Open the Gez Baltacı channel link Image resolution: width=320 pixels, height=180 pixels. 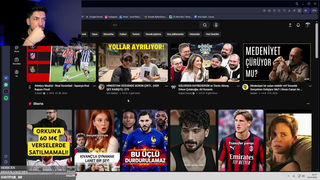coord(112,93)
